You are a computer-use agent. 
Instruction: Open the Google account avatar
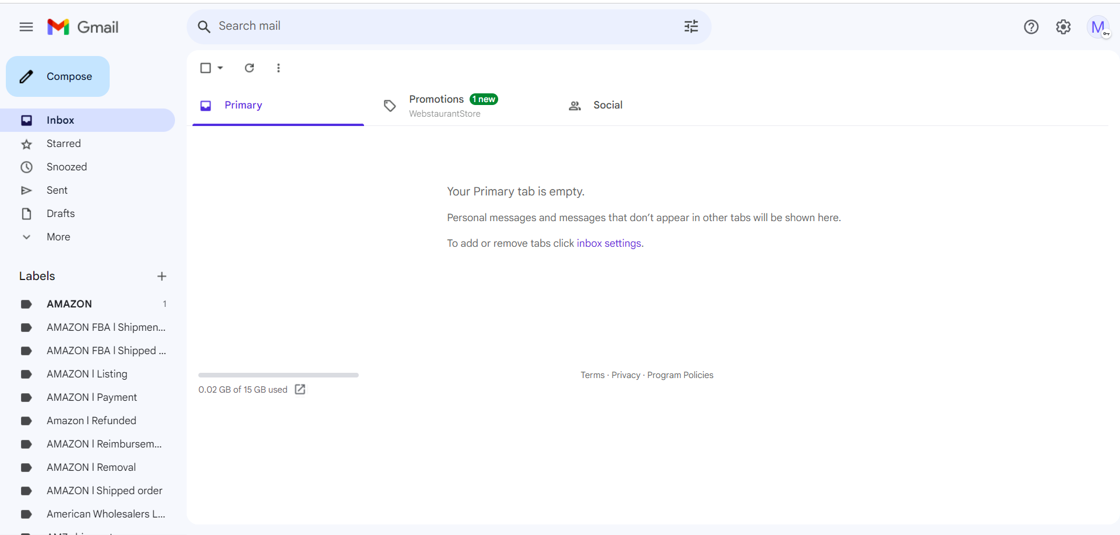[x=1098, y=27]
